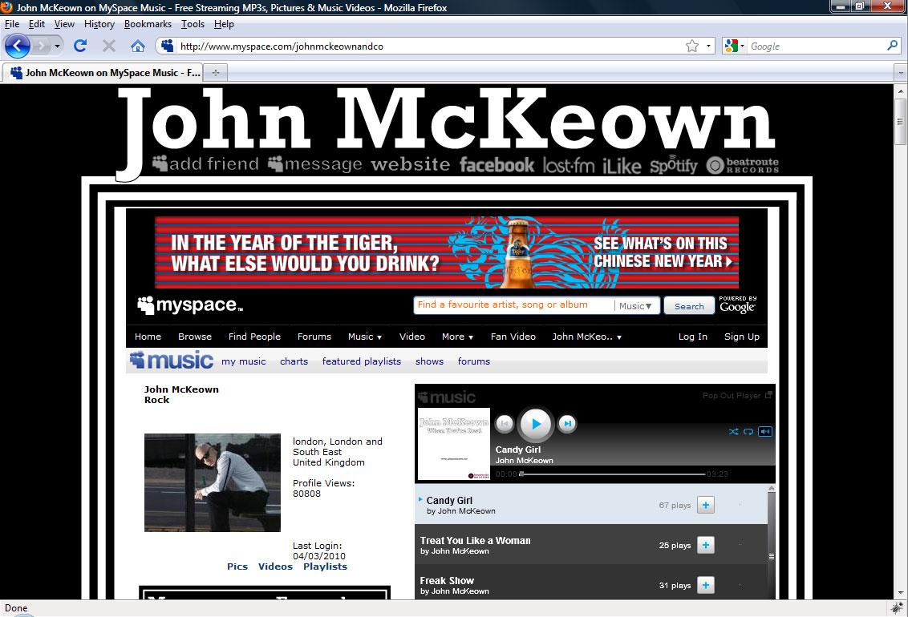Image resolution: width=908 pixels, height=617 pixels.
Task: Add Freak Show with plus button
Action: (x=705, y=585)
